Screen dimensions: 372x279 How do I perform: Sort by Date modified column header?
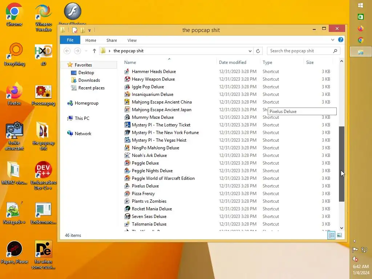point(238,62)
